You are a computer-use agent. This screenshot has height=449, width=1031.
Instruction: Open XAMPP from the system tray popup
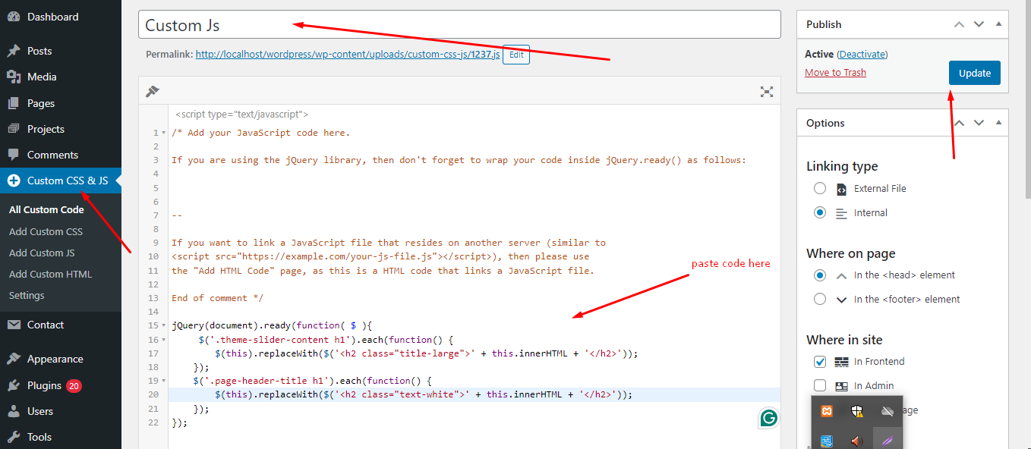click(x=827, y=411)
